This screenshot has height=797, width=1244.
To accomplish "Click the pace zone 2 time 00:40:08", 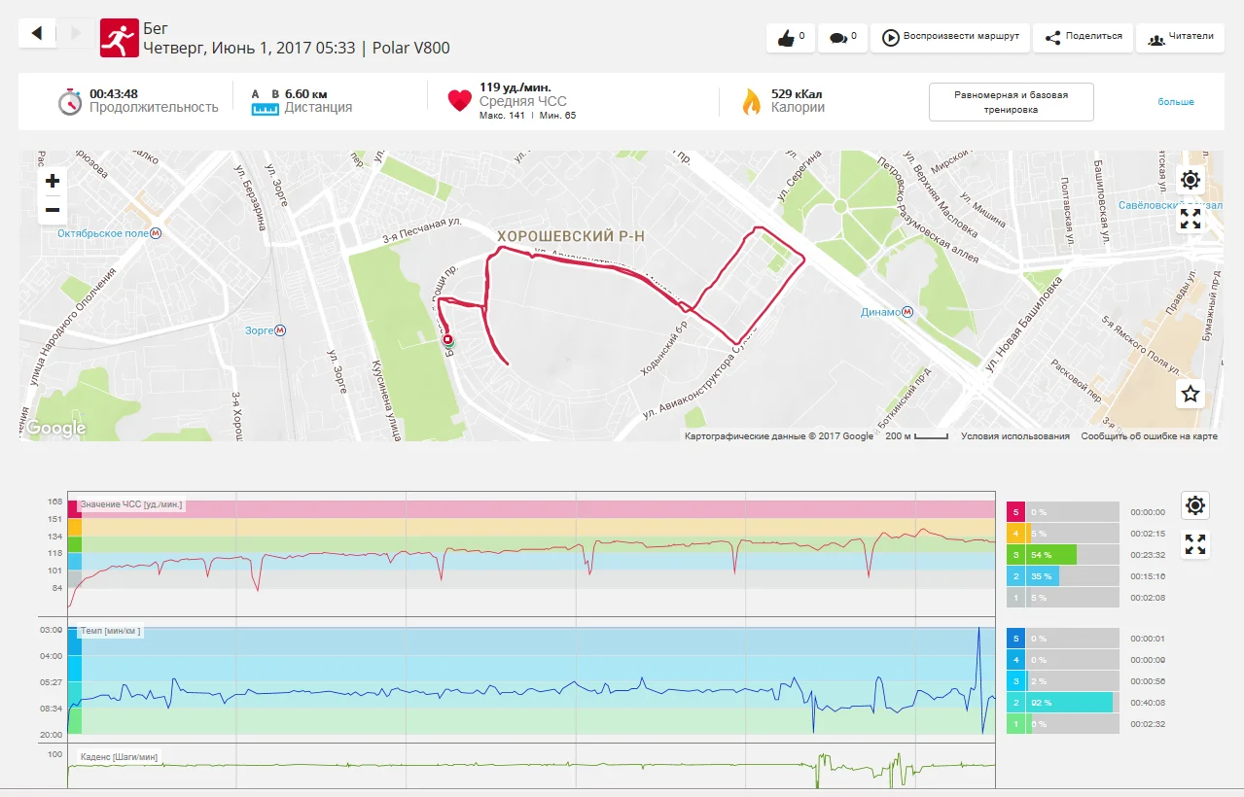I will coord(1148,703).
